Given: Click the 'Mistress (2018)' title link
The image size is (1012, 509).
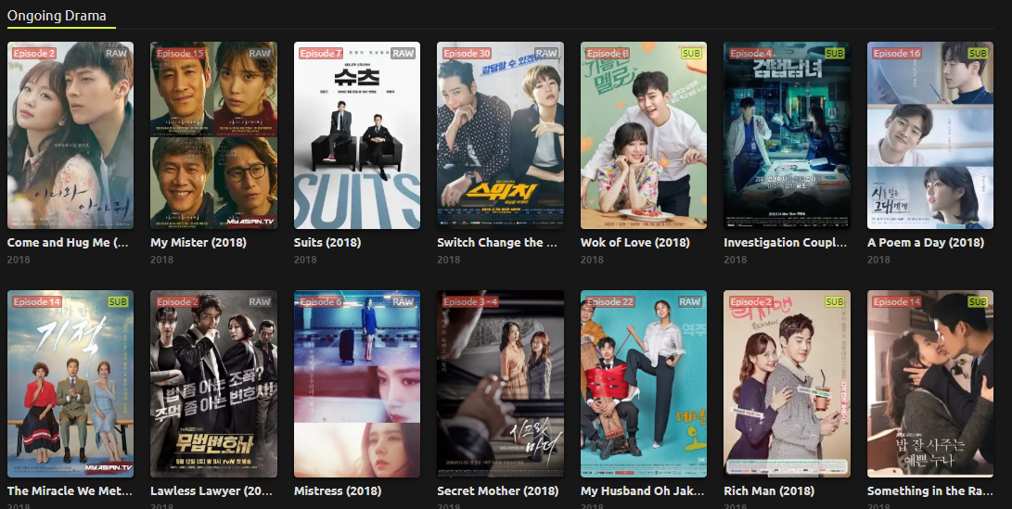Looking at the screenshot, I should point(338,491).
